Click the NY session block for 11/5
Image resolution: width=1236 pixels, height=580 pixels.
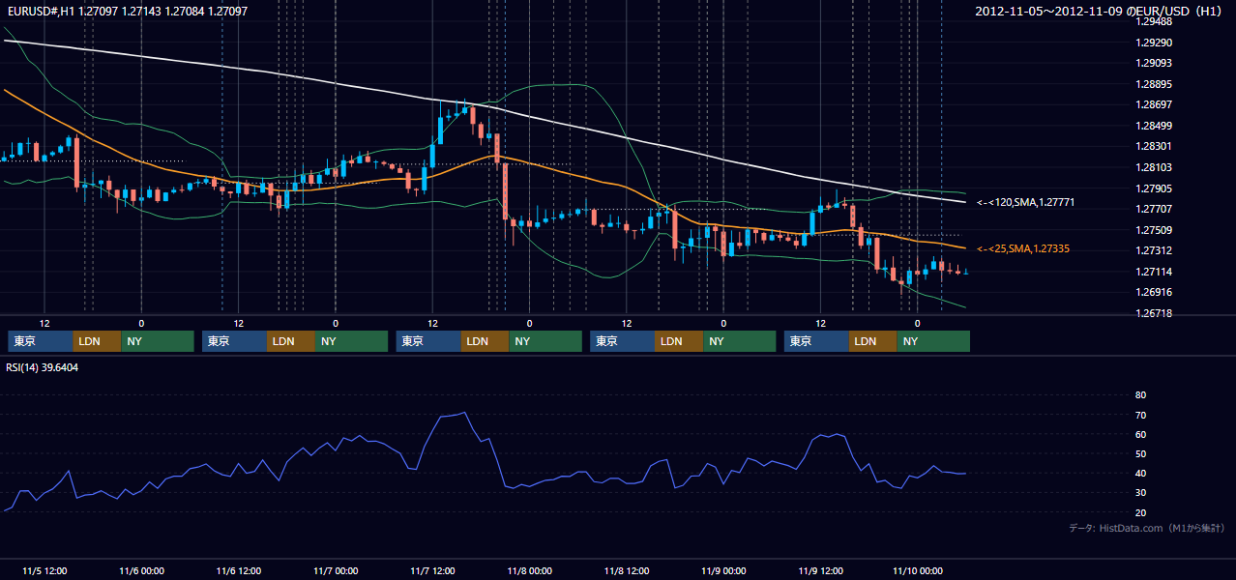click(x=158, y=341)
